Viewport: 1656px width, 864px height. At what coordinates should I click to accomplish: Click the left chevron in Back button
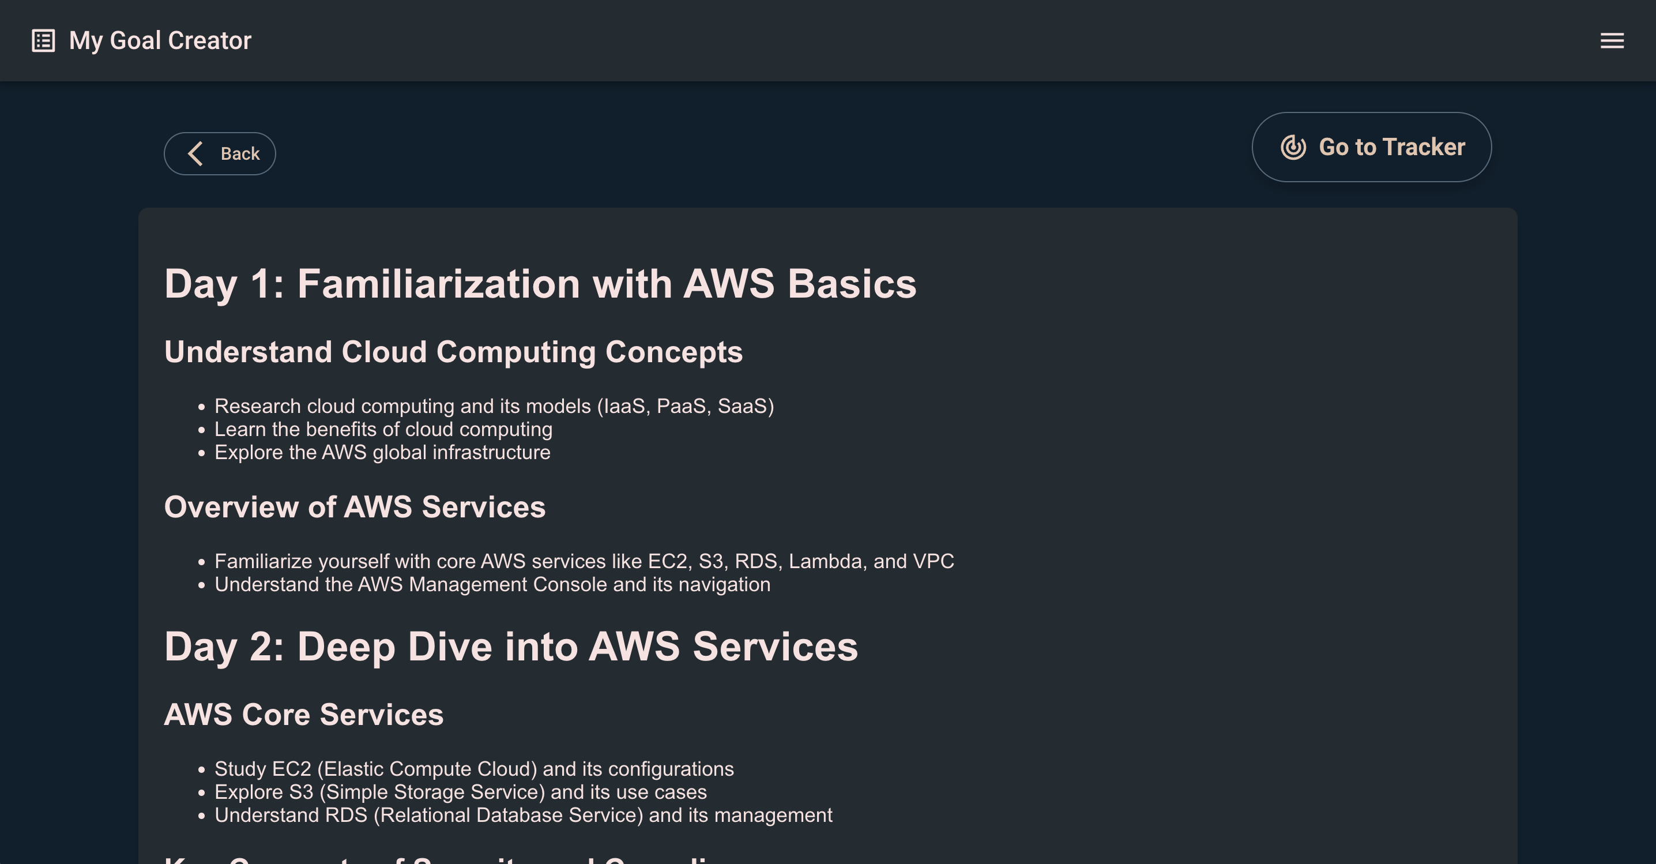195,153
